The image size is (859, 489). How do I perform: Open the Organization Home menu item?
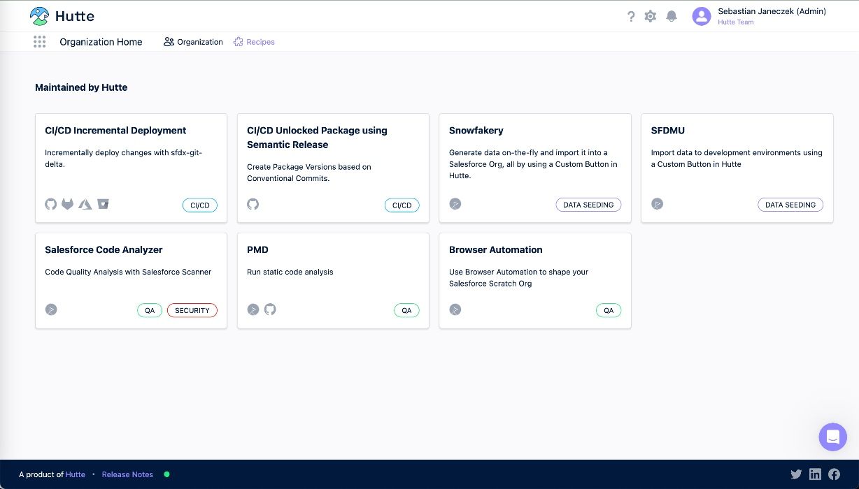tap(101, 42)
